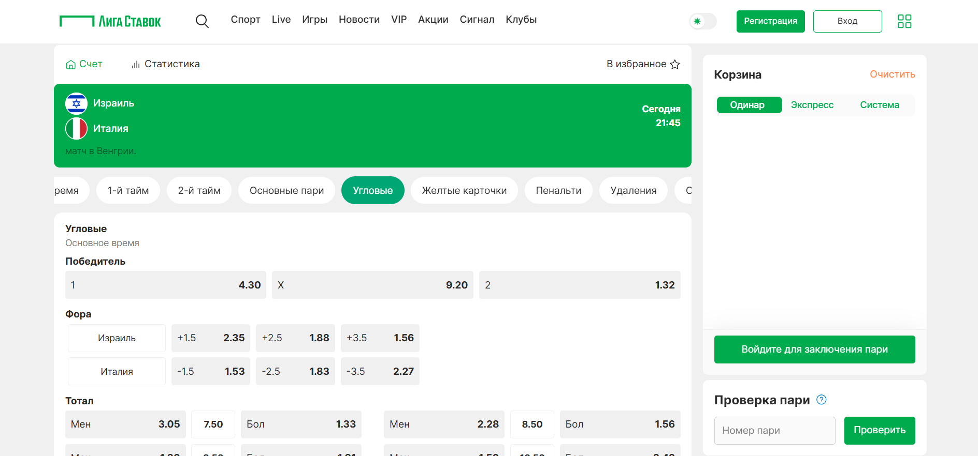Toggle the dark/light theme switch

tap(702, 21)
